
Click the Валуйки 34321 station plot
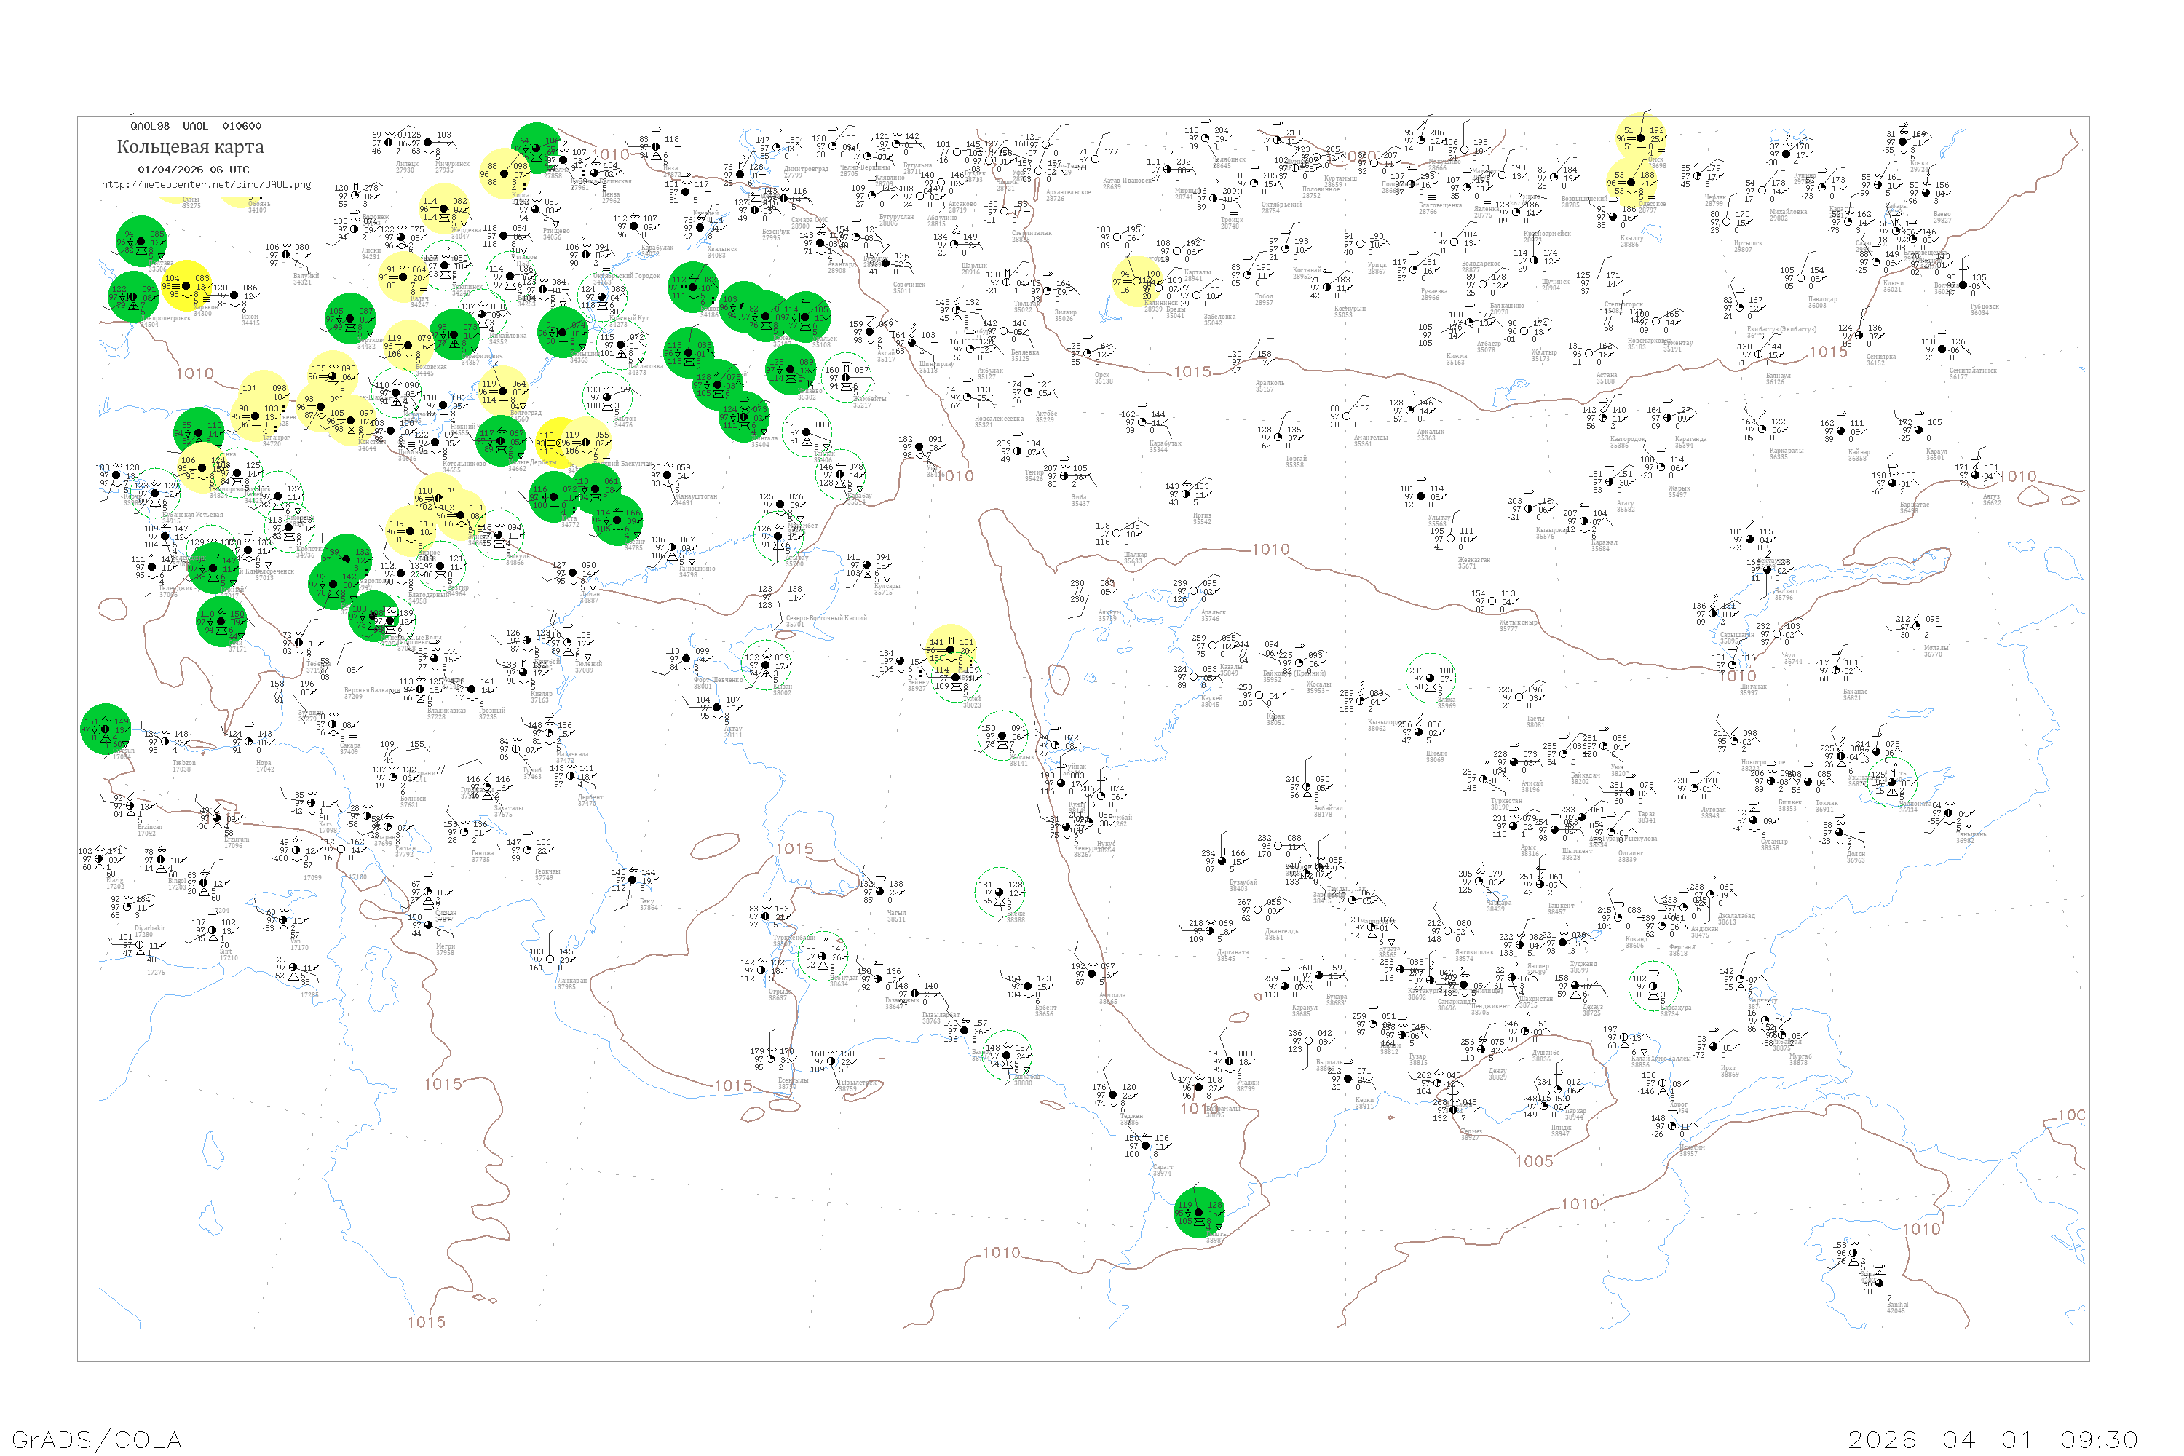[x=287, y=254]
